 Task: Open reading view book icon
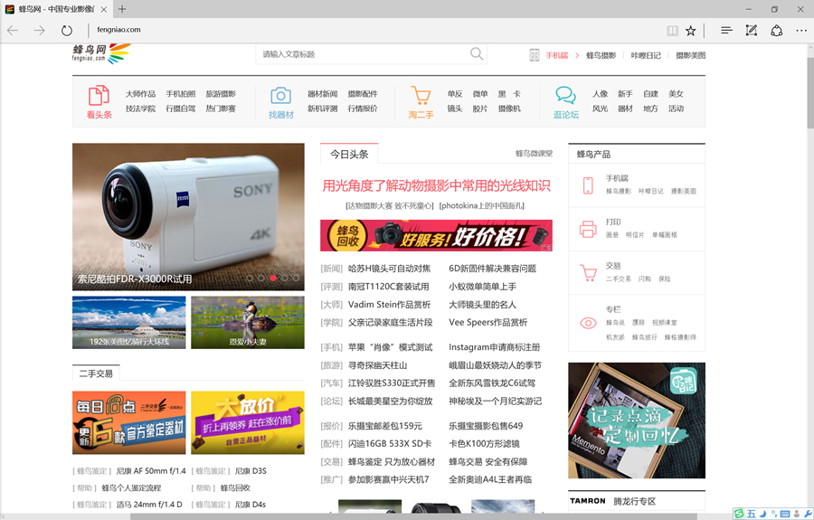[672, 31]
